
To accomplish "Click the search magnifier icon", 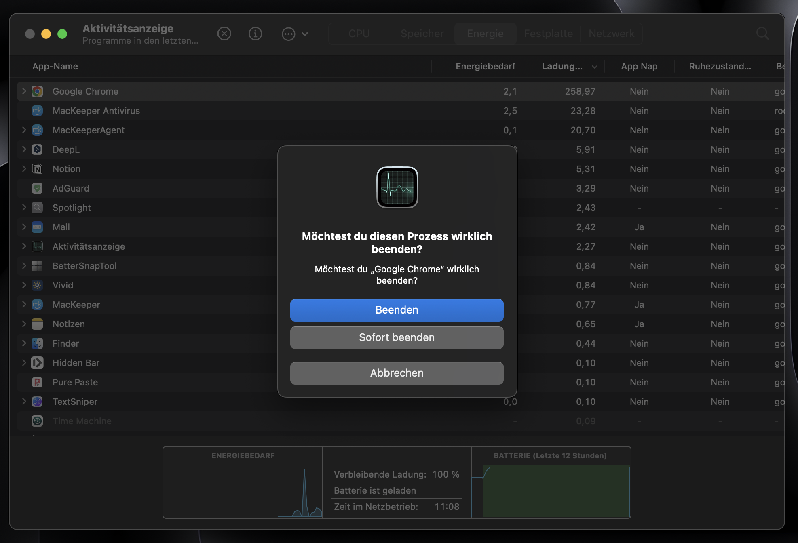I will click(x=762, y=34).
